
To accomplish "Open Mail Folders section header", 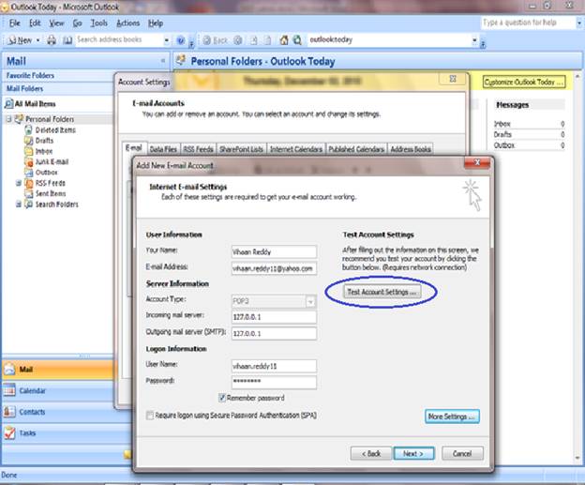I will pyautogui.click(x=24, y=88).
